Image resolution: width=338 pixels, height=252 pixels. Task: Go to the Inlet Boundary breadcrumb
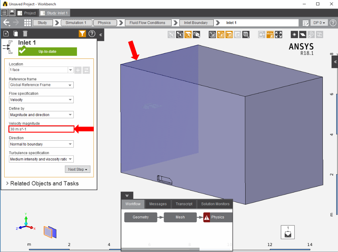point(197,23)
